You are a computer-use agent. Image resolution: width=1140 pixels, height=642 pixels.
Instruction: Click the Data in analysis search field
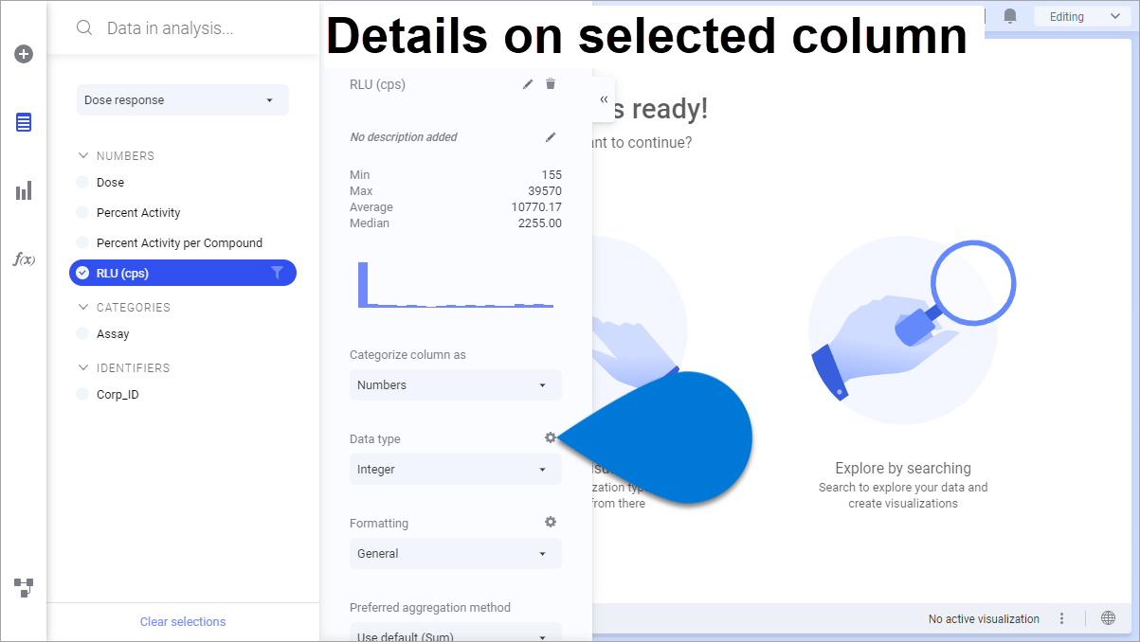tap(190, 28)
